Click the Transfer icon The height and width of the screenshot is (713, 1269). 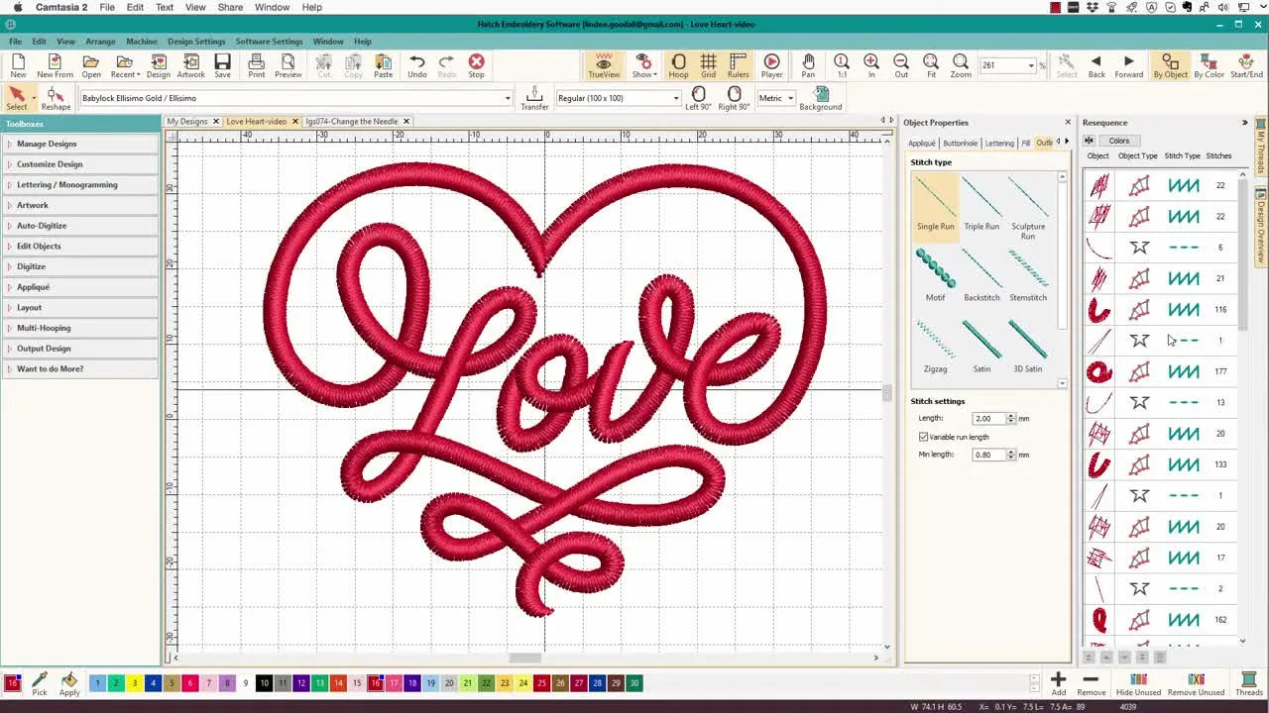(534, 98)
